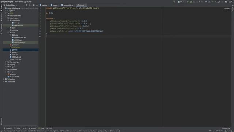Screen dimensions: 234x132
Task: Open go.sum in the project tree
Action: pos(14,52)
